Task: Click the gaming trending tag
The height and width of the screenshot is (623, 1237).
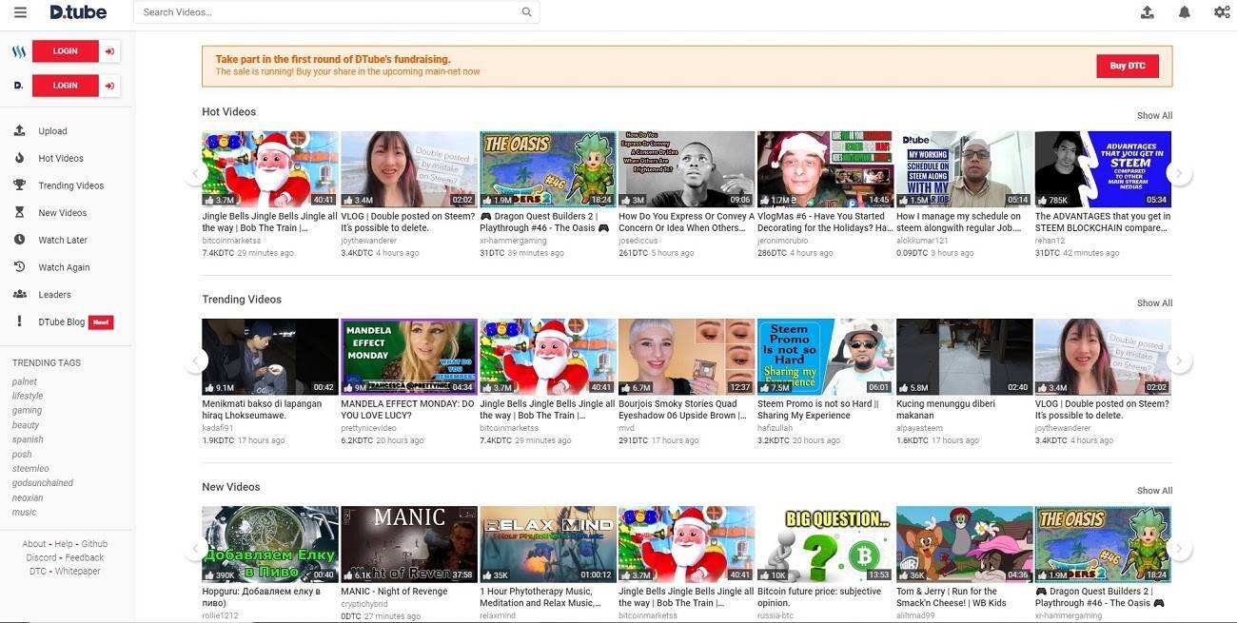Action: coord(27,411)
